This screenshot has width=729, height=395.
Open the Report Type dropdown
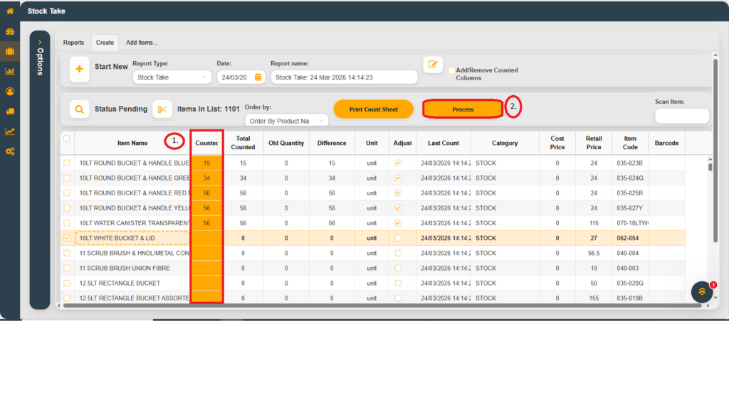coord(173,77)
